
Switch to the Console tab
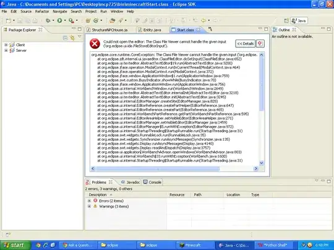[x=152, y=182]
